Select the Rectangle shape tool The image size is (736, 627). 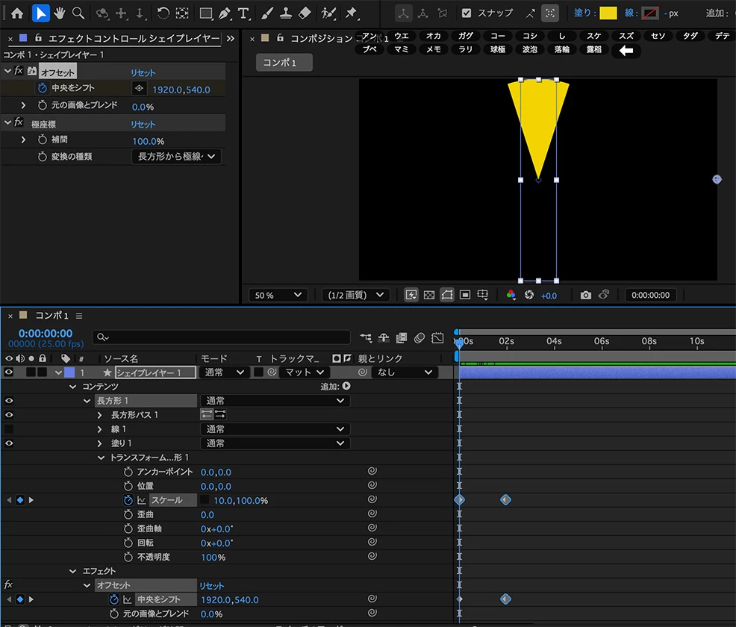pos(206,13)
